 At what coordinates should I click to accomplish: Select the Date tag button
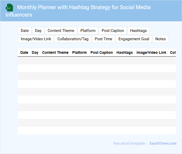pyautogui.click(x=25, y=31)
